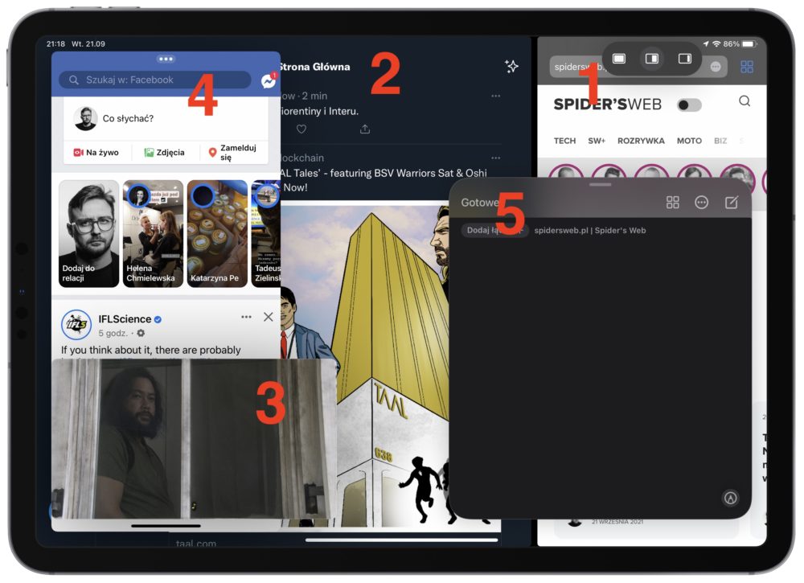Open IFLScience post three-dot options
Viewport: 804px width, 583px height.
(x=246, y=317)
